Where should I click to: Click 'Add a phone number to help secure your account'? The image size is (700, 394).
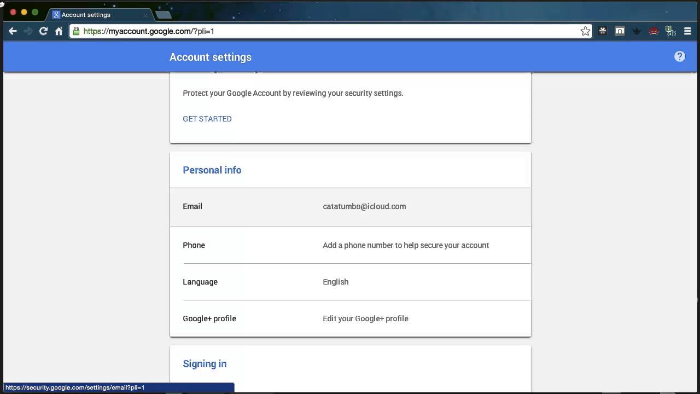click(406, 245)
